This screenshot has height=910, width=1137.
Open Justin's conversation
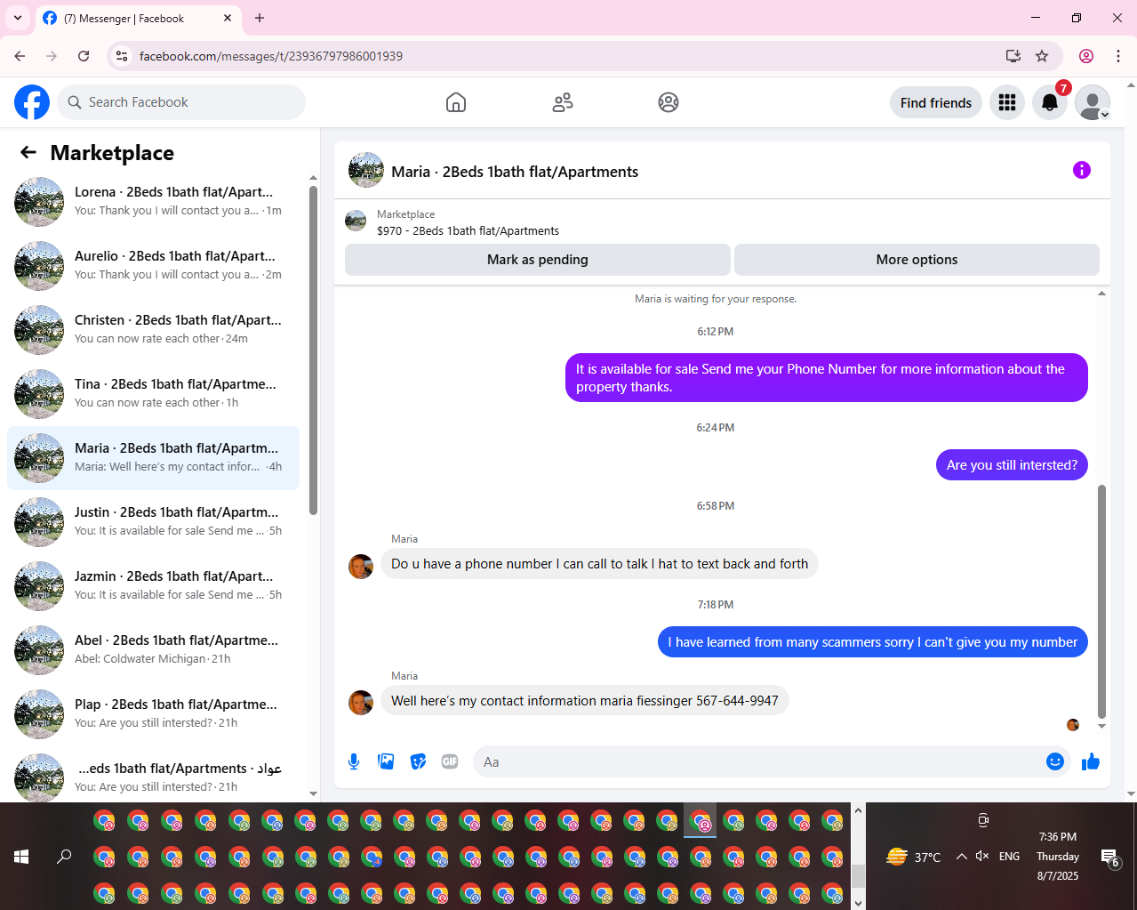(153, 521)
